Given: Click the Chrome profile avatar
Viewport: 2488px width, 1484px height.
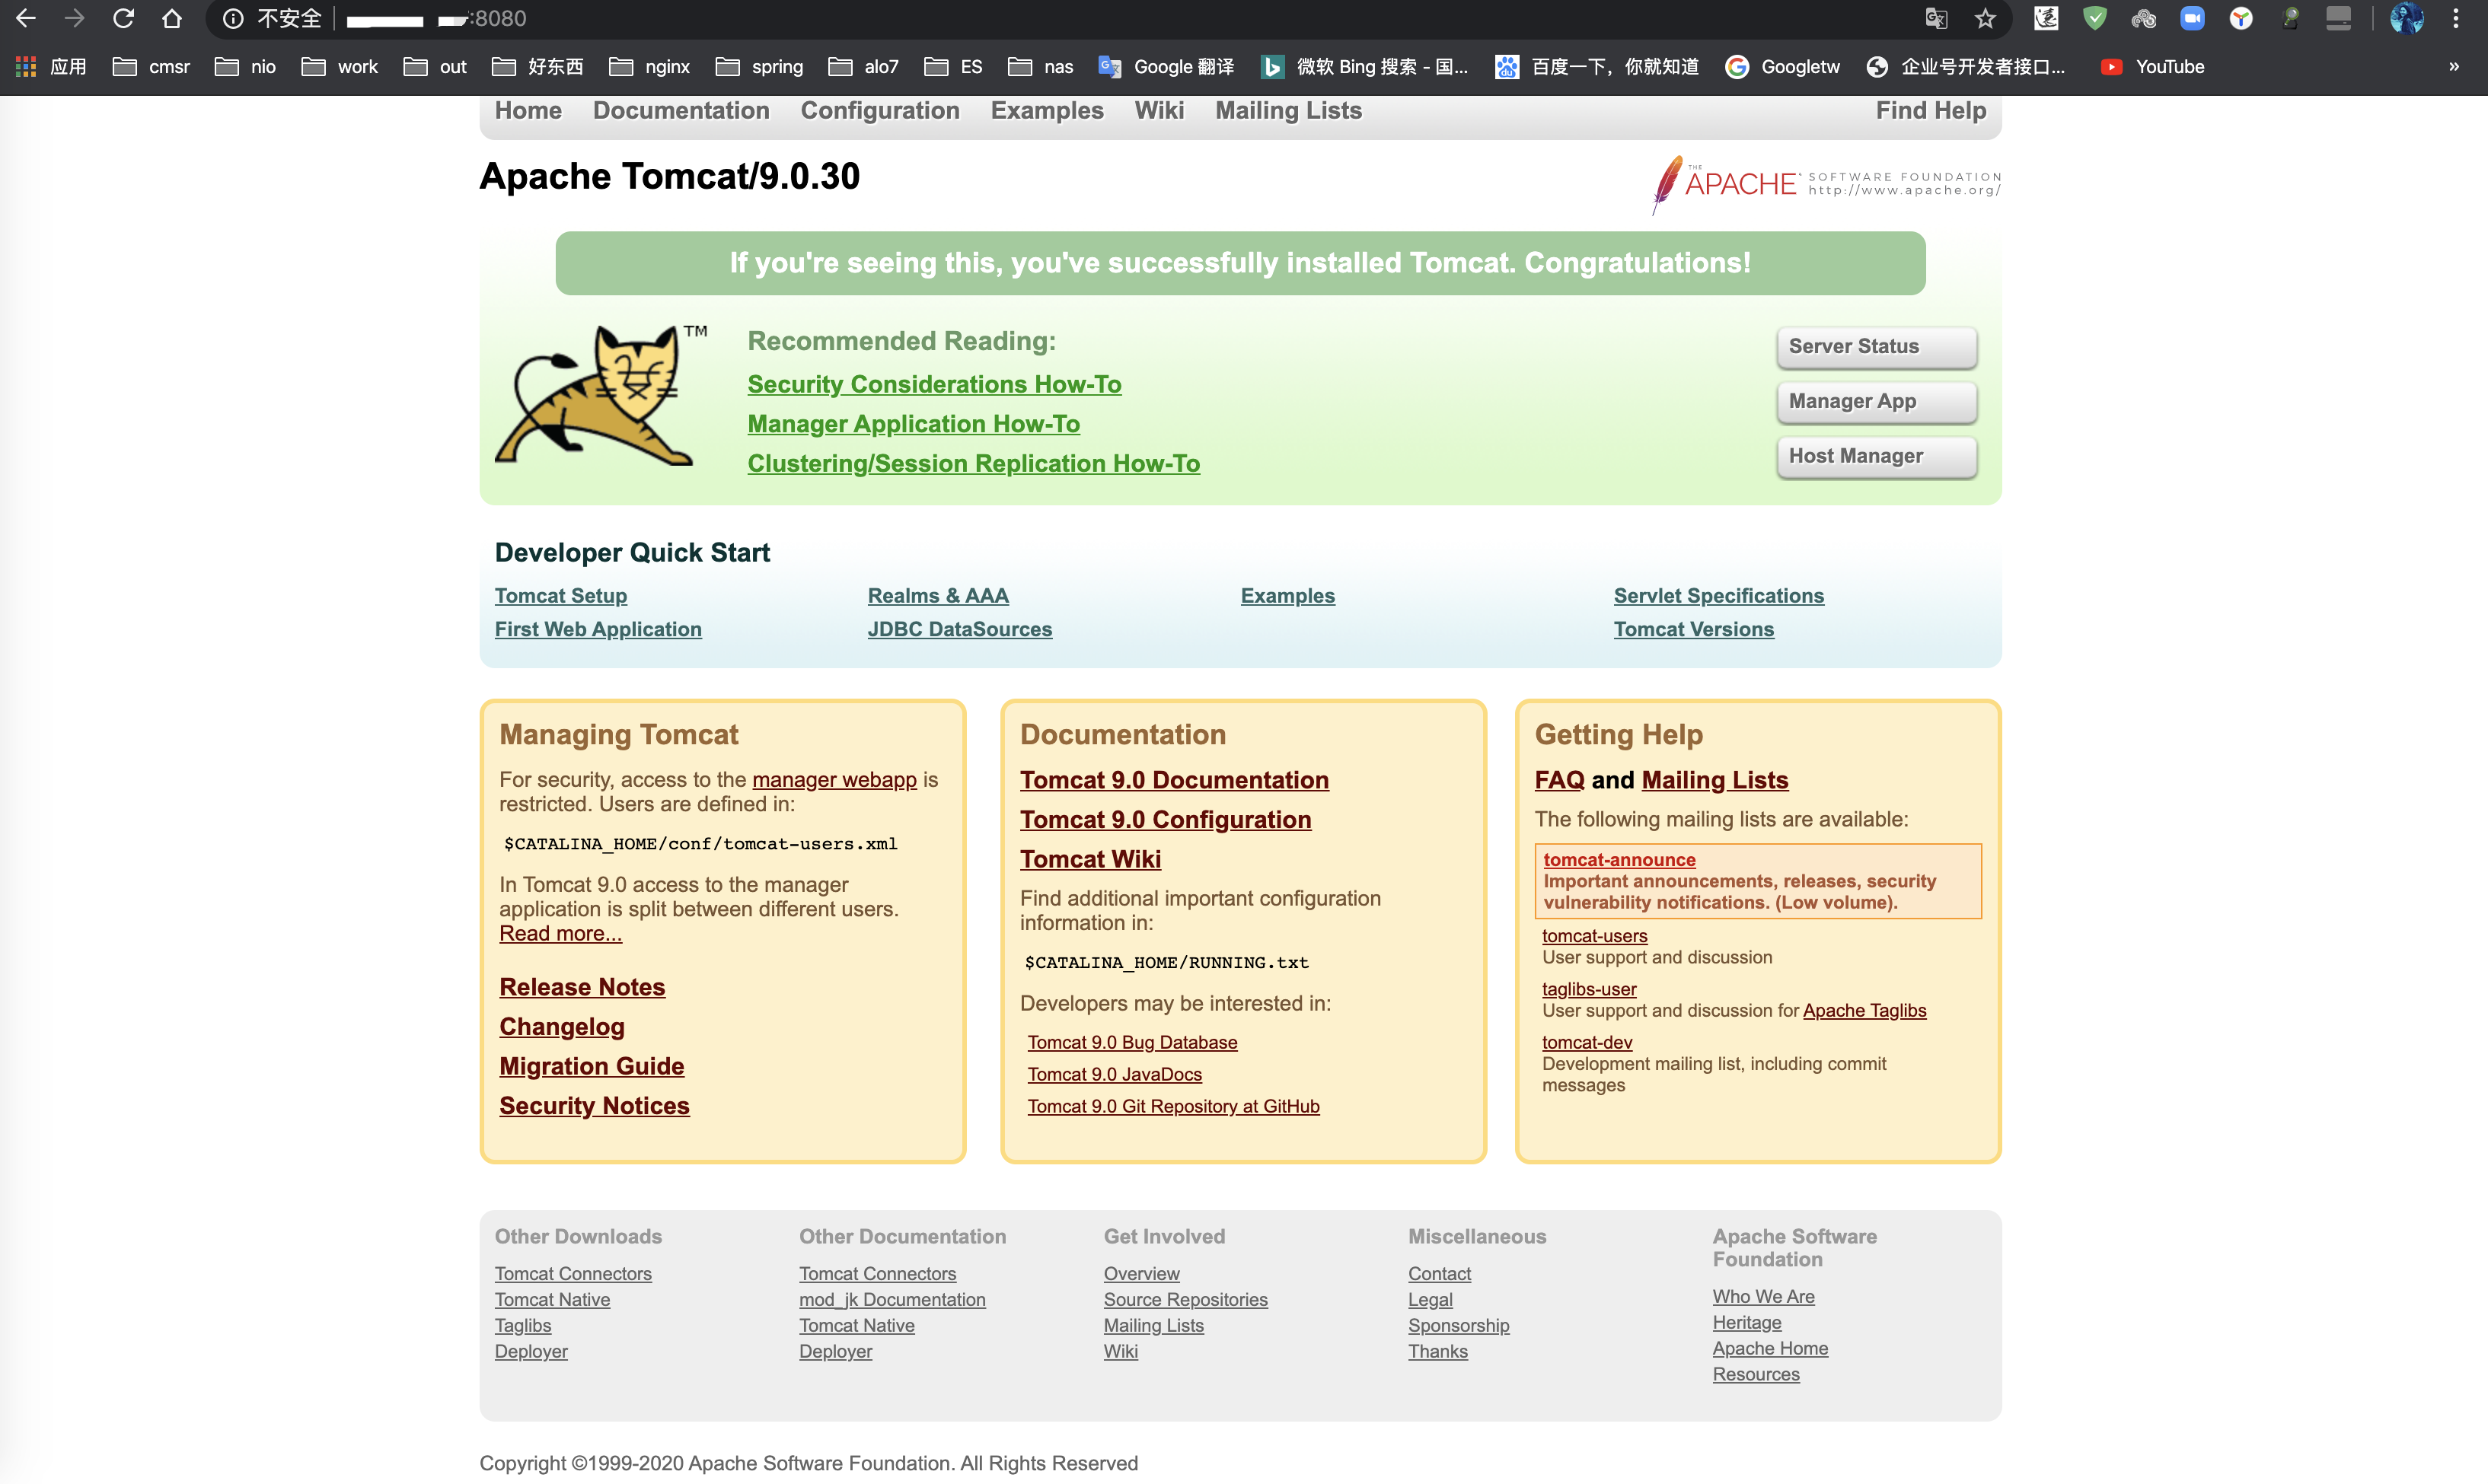Looking at the screenshot, I should click(x=2406, y=19).
